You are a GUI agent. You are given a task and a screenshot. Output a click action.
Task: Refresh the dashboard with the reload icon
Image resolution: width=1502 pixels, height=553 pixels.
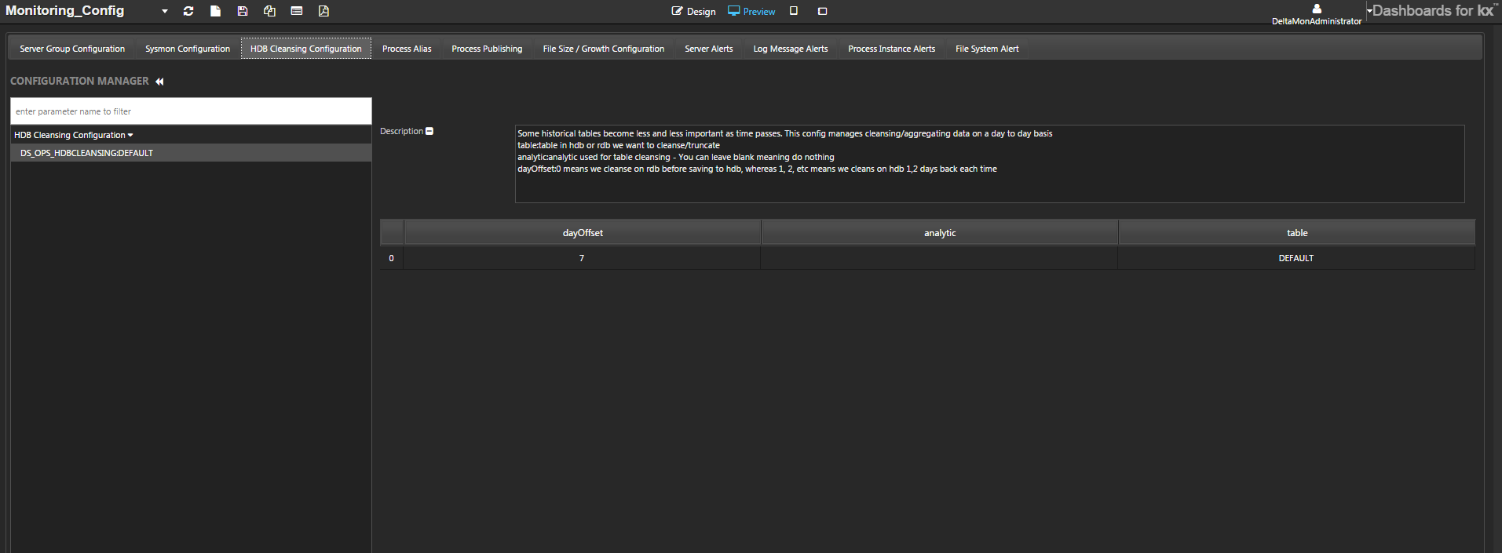pos(188,11)
